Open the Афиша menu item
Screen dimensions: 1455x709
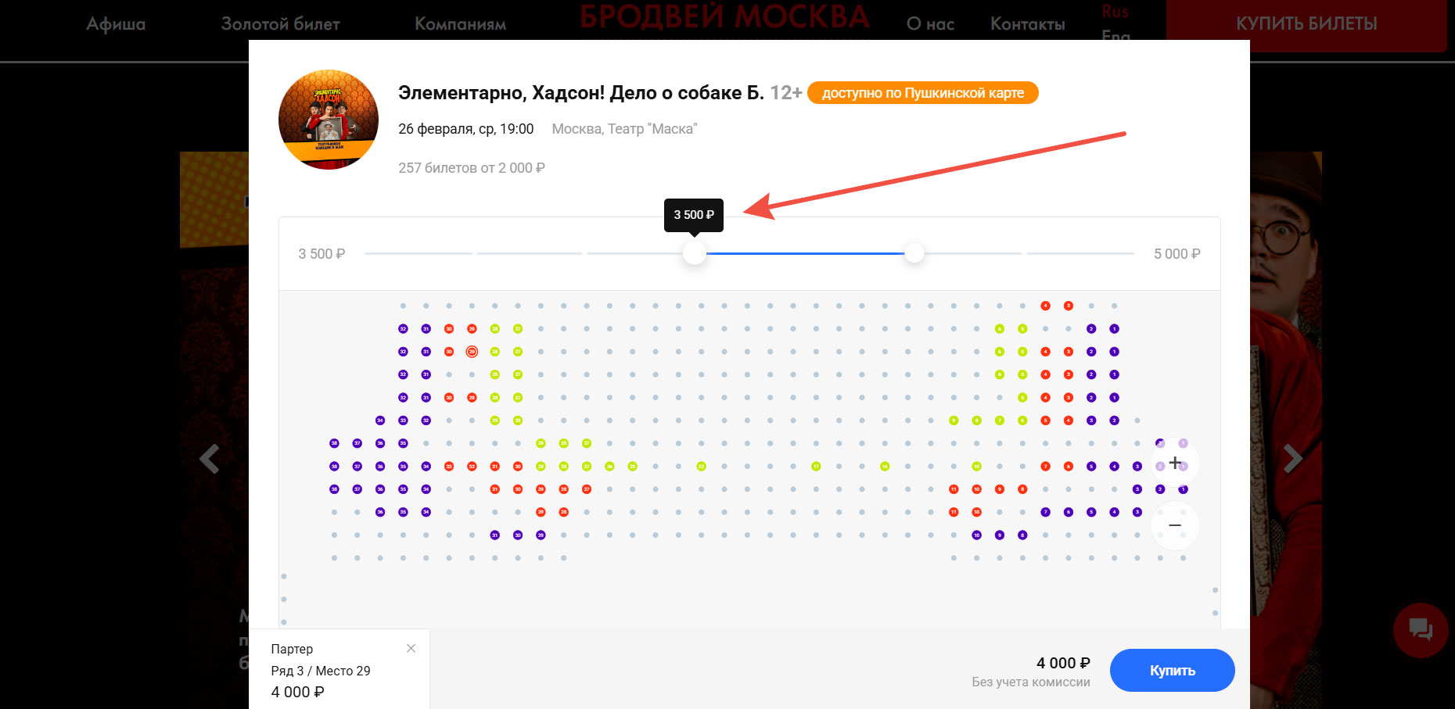(116, 24)
